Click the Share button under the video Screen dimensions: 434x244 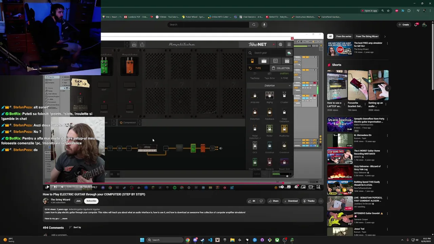(x=273, y=201)
